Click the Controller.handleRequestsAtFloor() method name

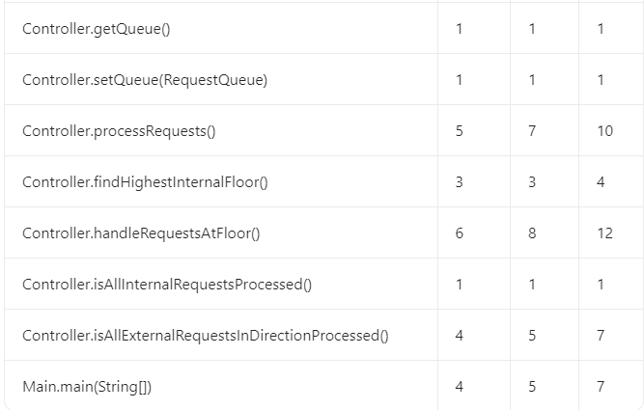(141, 232)
